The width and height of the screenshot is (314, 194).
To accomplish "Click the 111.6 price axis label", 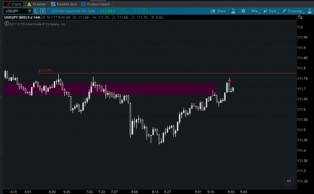I will pyautogui.click(x=301, y=109).
